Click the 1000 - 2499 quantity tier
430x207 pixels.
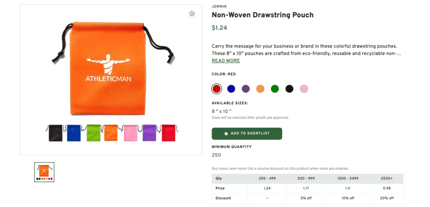(x=348, y=179)
